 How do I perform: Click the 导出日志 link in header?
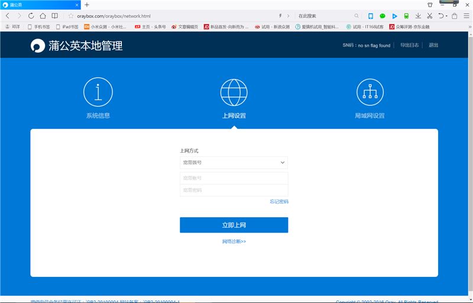tap(409, 45)
